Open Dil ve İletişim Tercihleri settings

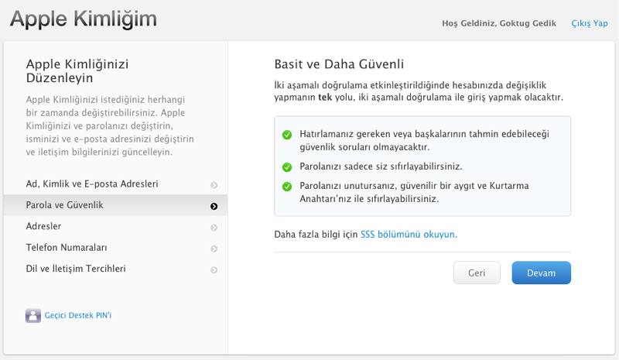pos(76,269)
